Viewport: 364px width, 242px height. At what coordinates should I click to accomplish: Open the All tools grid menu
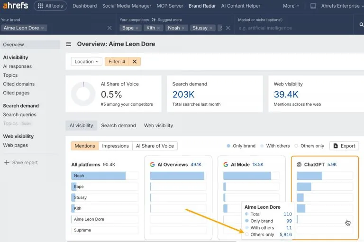(50, 6)
